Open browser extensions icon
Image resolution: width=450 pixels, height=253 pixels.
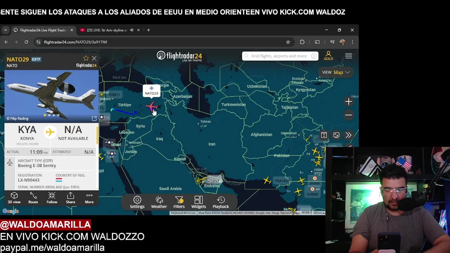click(302, 42)
